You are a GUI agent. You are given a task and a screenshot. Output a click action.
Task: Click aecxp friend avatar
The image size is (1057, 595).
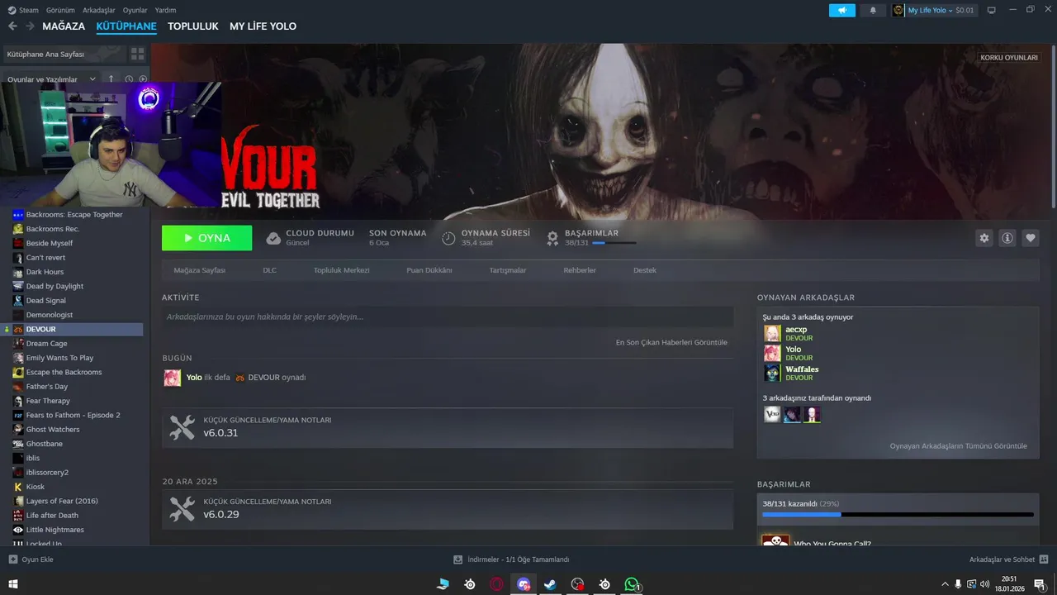[x=772, y=333]
